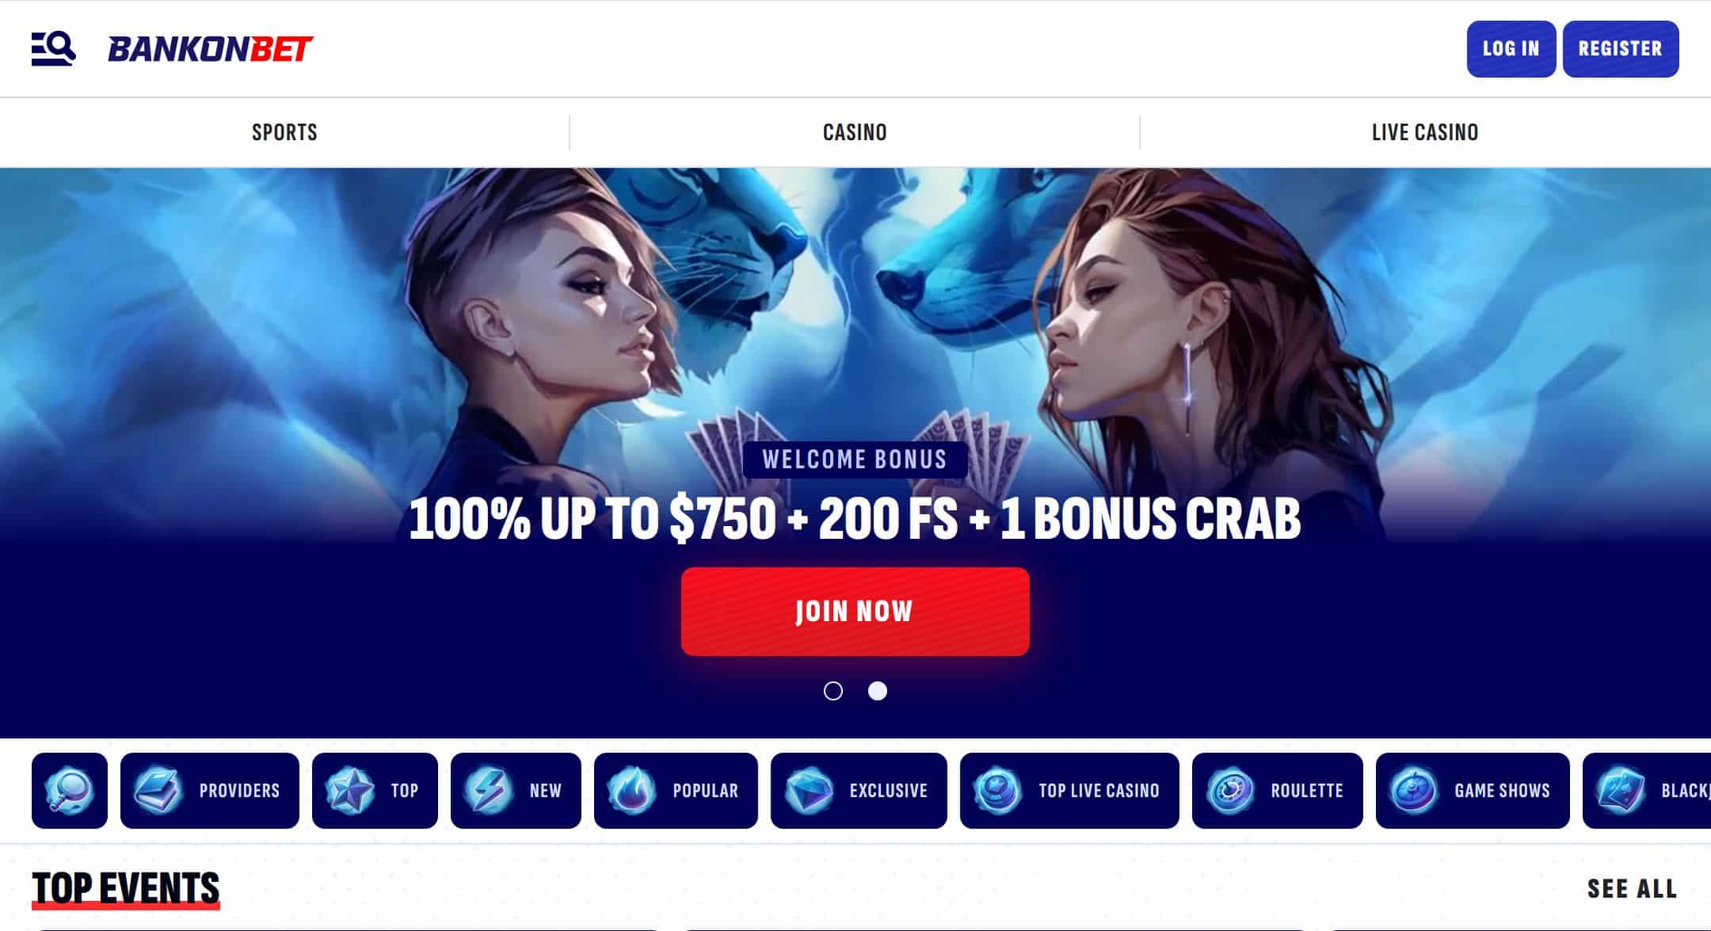
Task: Select second banner slide dot
Action: pos(878,691)
